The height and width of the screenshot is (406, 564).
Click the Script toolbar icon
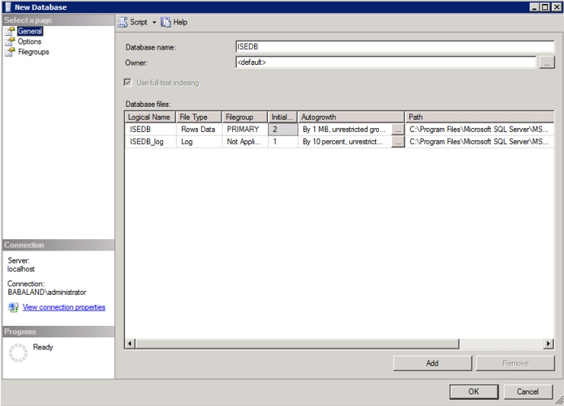[123, 22]
